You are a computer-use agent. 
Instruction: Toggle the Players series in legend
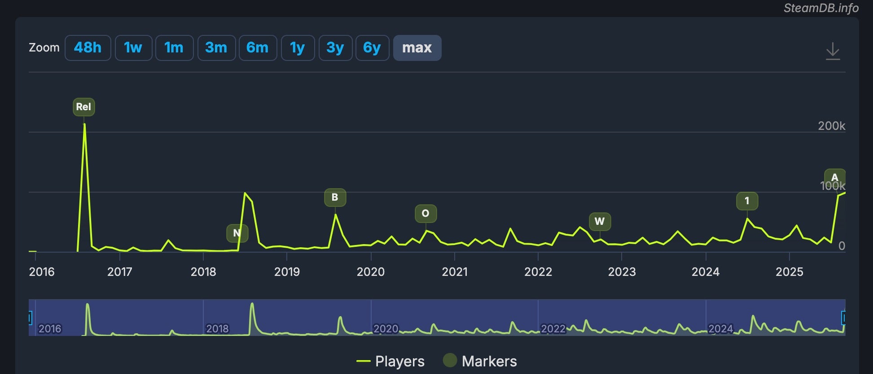[390, 361]
